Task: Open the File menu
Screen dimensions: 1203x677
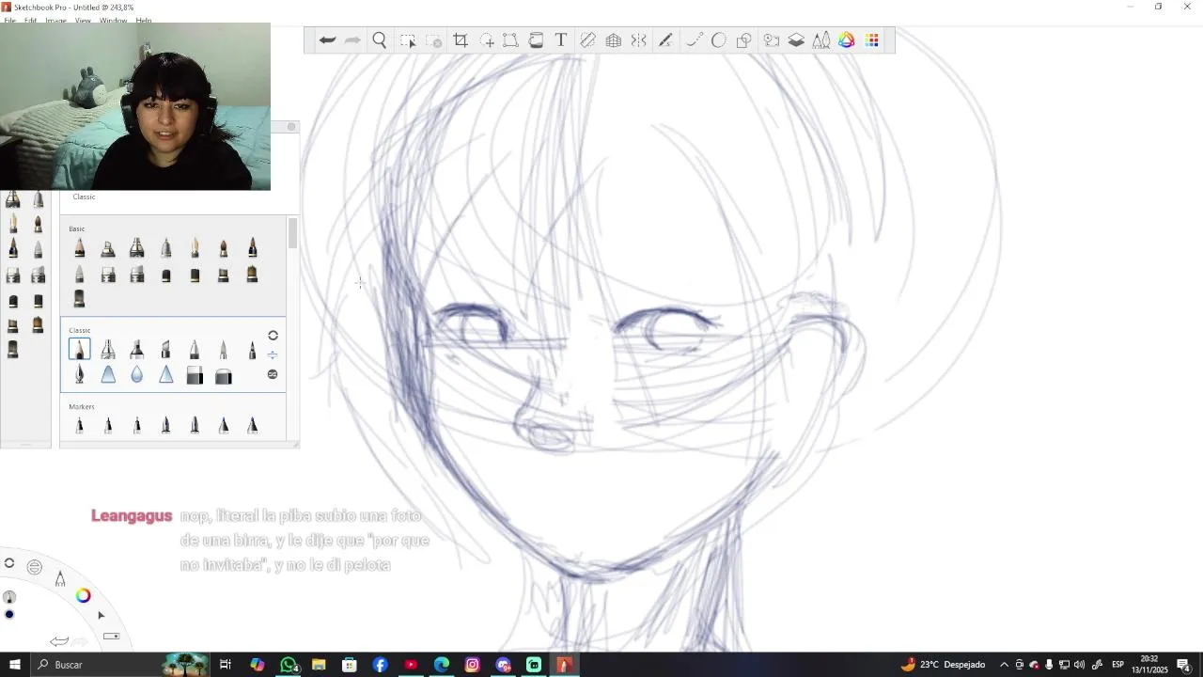Action: 9,20
